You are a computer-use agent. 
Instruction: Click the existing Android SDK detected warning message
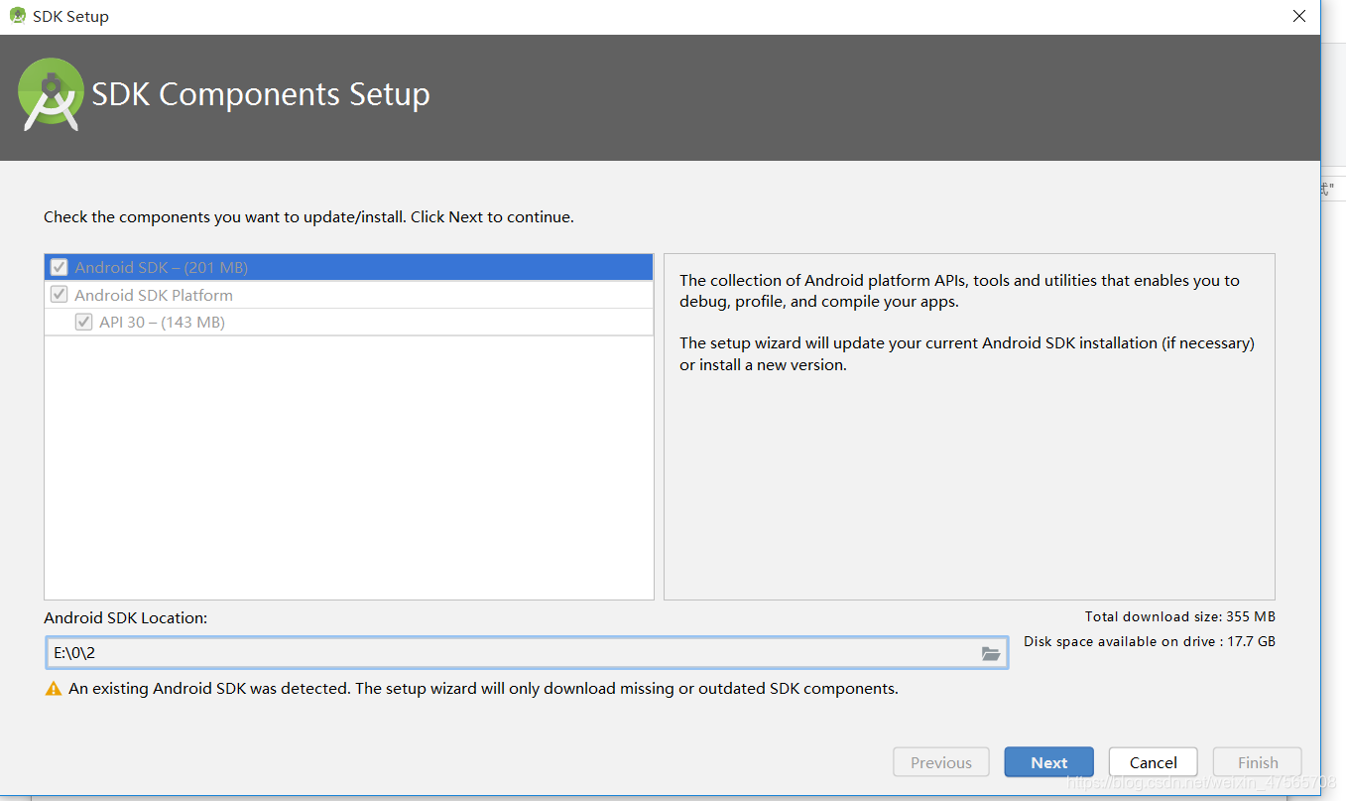(x=483, y=689)
